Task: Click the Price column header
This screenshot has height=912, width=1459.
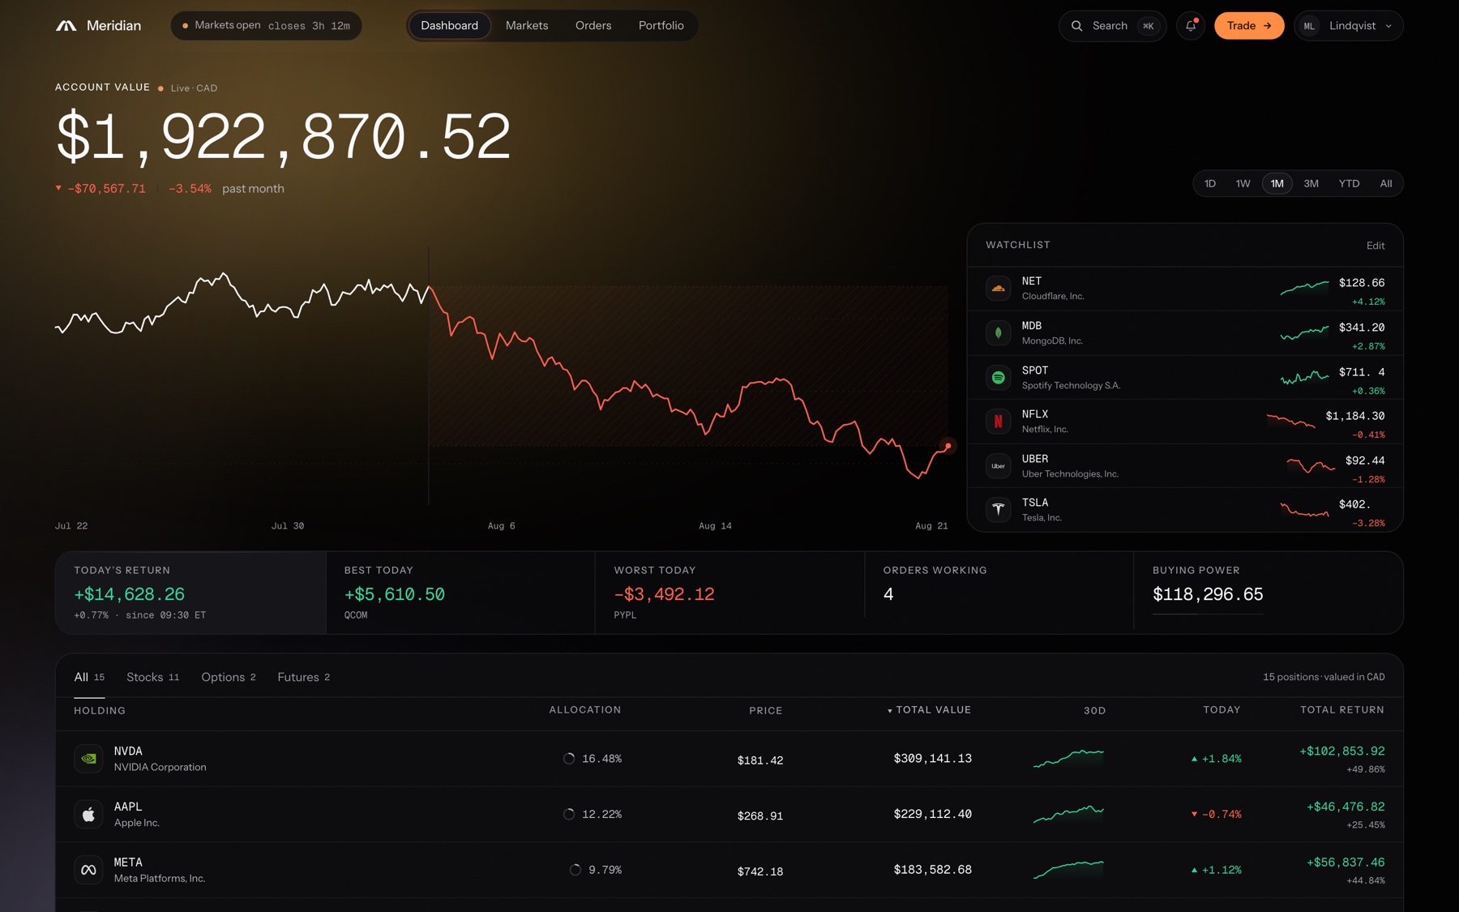Action: click(x=765, y=711)
